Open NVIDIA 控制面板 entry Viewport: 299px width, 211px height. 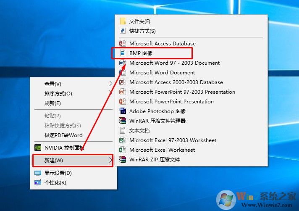(73, 148)
